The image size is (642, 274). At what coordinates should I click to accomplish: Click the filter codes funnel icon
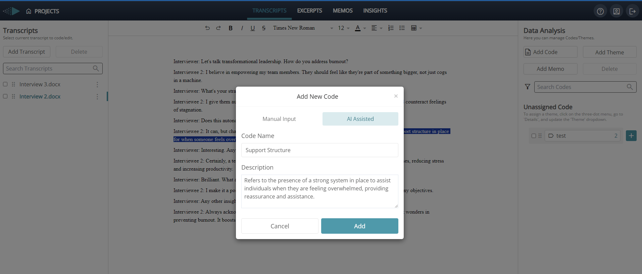528,87
